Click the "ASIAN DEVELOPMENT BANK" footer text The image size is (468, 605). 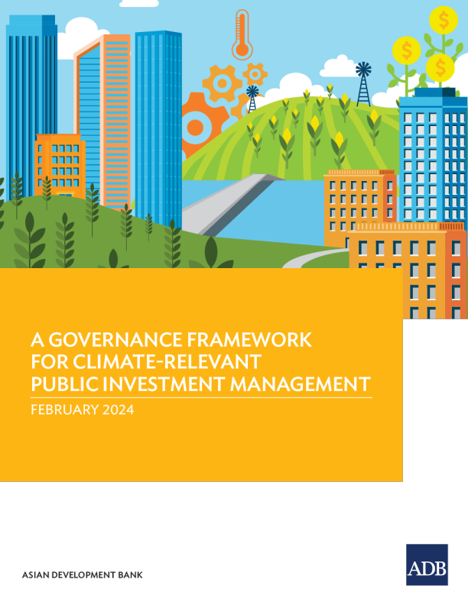[83, 574]
